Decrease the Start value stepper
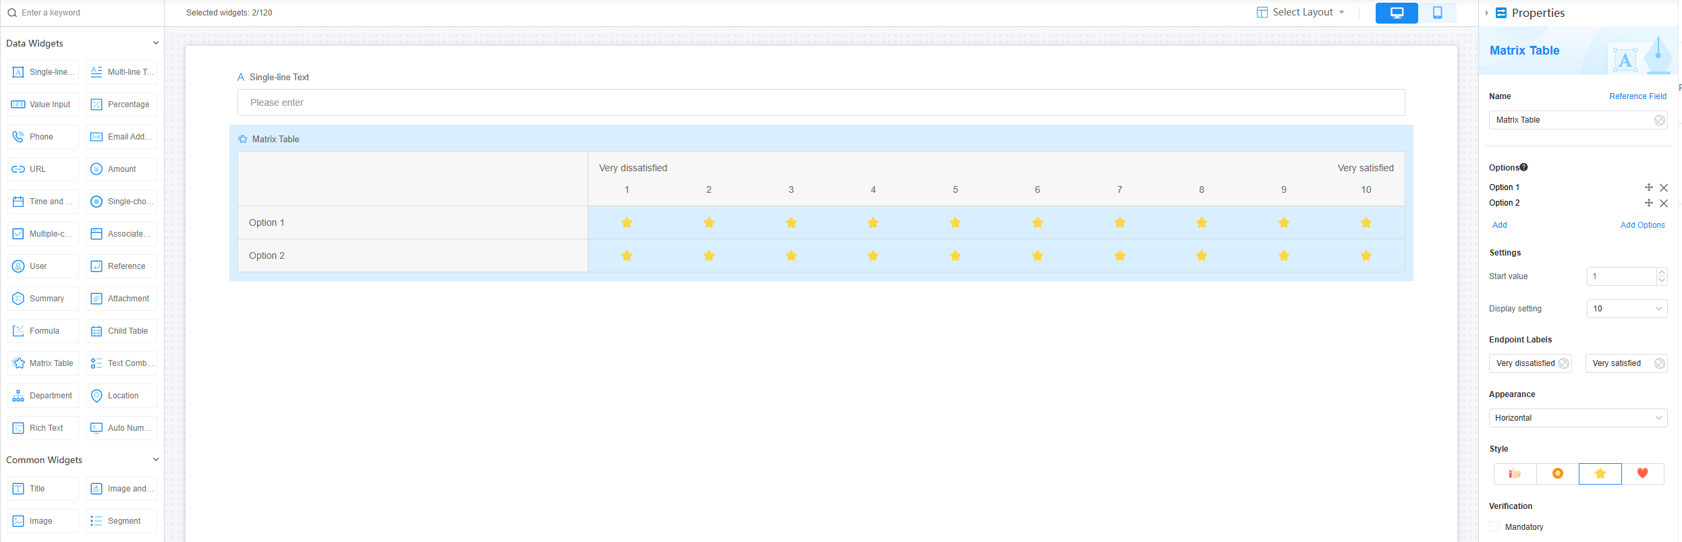Screen dimensions: 1682x542 pyautogui.click(x=1662, y=280)
